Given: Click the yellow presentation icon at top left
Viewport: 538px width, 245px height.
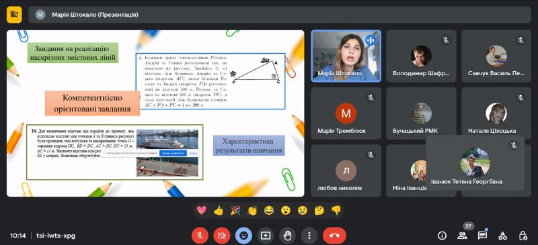Looking at the screenshot, I should click(x=14, y=15).
